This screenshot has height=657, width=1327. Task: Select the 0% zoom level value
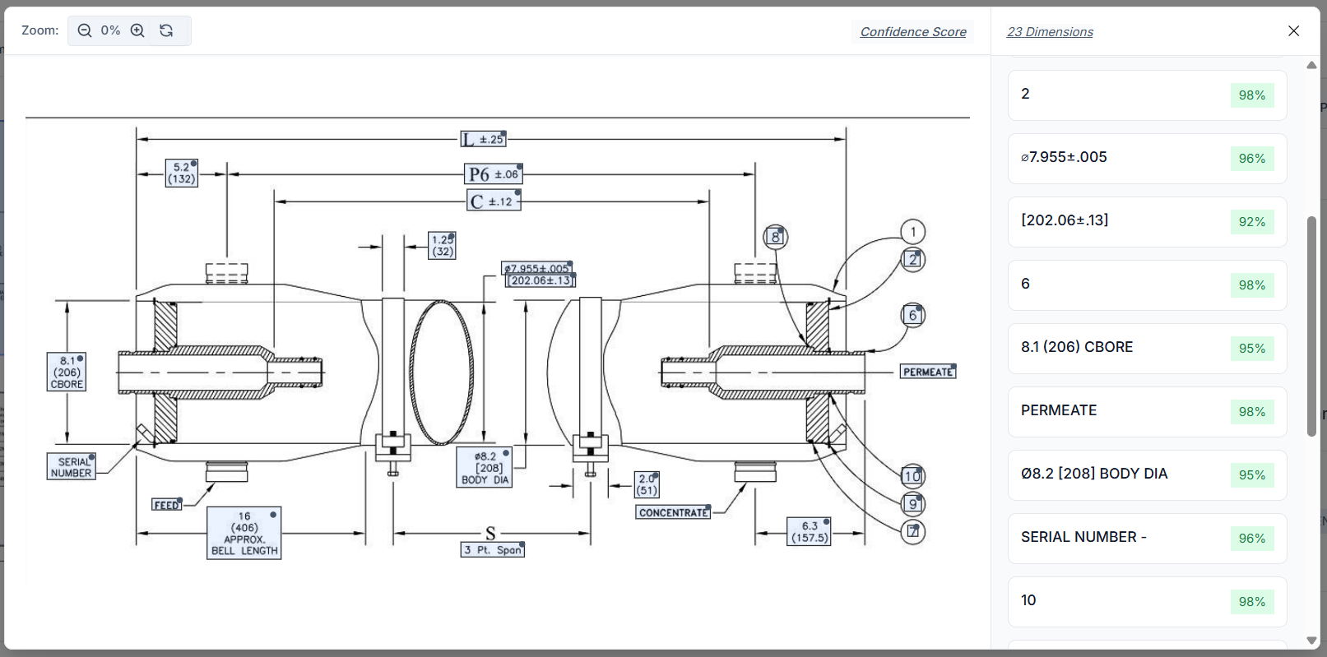111,30
